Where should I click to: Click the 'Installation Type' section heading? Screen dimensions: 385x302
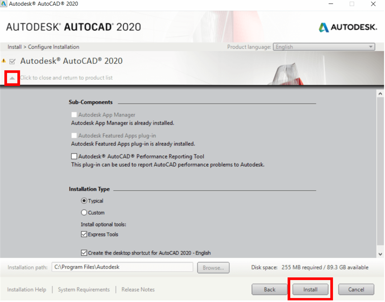(x=89, y=189)
